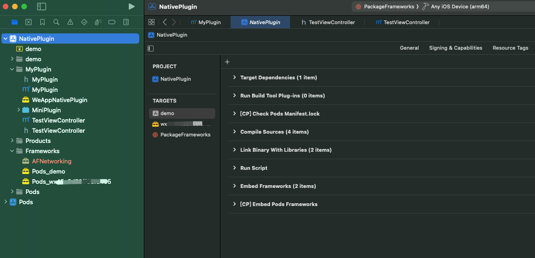535x258 pixels.
Task: Open the Project navigator folder icon
Action: tap(14, 22)
